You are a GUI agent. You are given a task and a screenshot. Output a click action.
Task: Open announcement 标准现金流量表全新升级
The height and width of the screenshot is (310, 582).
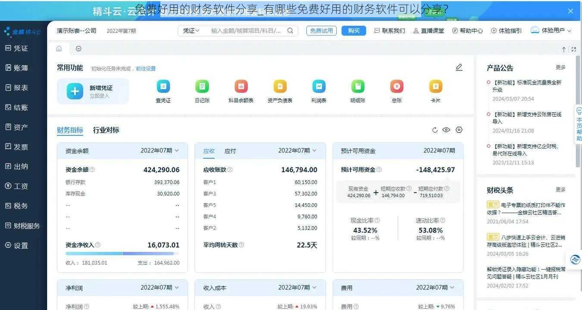coord(527,86)
